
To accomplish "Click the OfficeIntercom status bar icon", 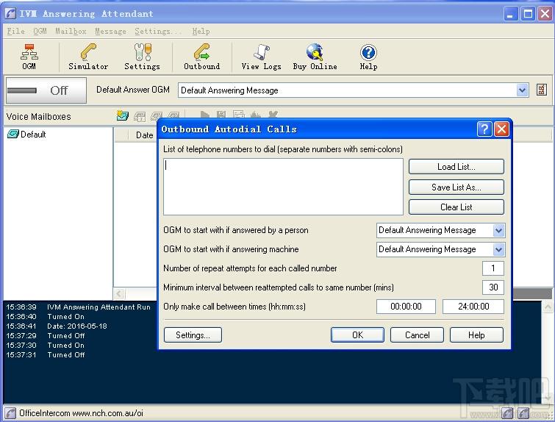I will (10, 413).
